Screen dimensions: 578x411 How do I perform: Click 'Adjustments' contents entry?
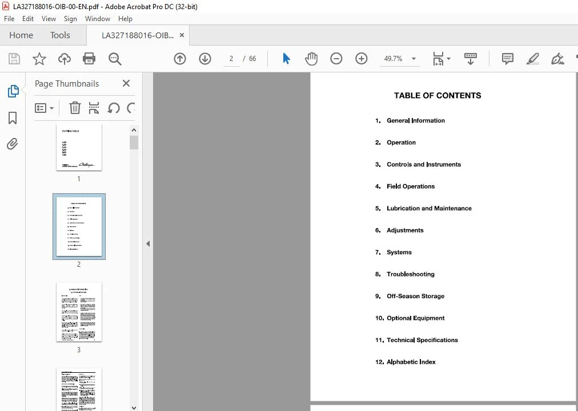pos(405,230)
